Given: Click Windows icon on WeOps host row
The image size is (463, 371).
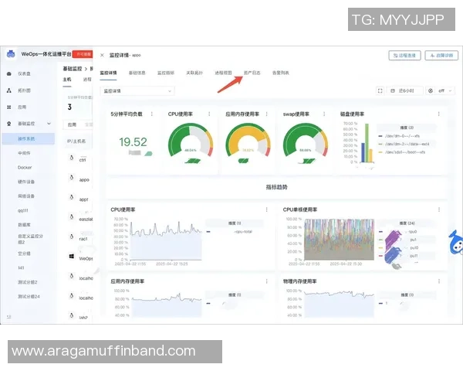Looking at the screenshot, I should point(72,256).
